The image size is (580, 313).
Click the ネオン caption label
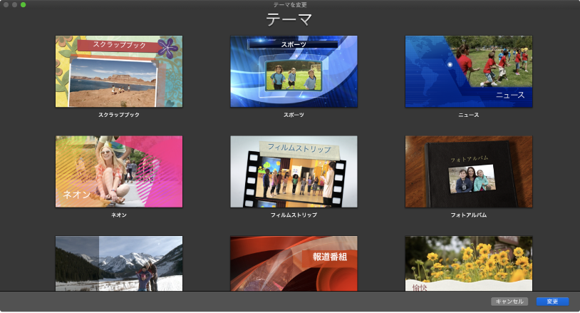tap(119, 215)
